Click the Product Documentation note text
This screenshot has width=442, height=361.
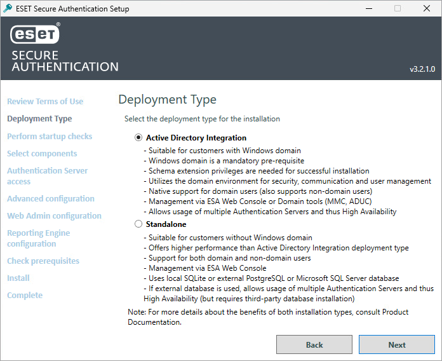[268, 317]
